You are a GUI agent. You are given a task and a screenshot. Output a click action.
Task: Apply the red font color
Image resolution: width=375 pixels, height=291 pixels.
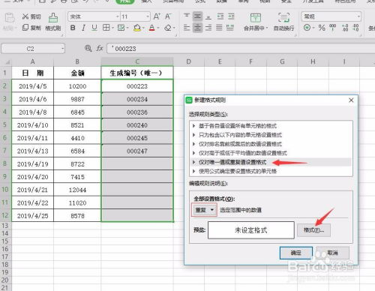pyautogui.click(x=151, y=28)
